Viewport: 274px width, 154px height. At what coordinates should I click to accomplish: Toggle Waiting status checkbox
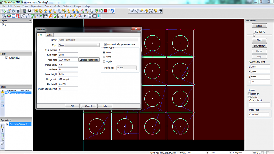pyautogui.click(x=249, y=97)
